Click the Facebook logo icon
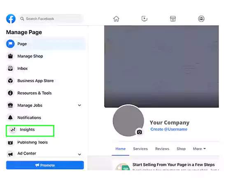Viewport: 247px width, 185px height. click(11, 19)
